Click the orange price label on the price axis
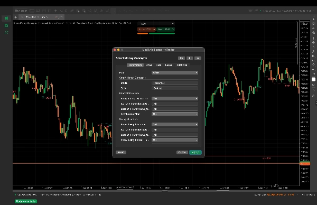 point(305,164)
